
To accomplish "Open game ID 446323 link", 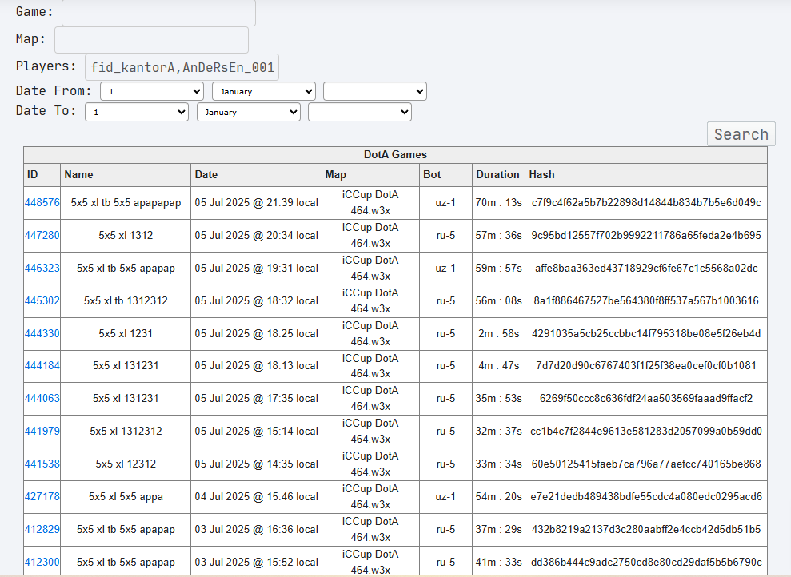I will tap(42, 268).
